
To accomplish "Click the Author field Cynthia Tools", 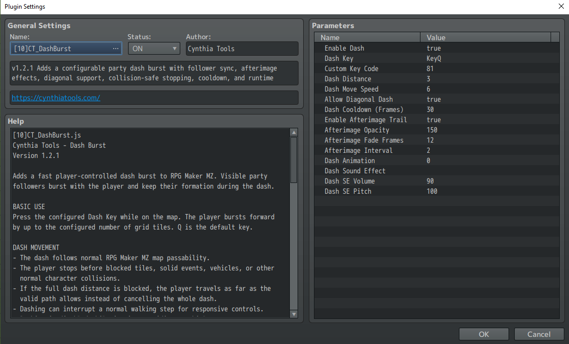I will (x=242, y=49).
